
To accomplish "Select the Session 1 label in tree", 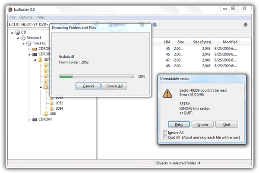I will click(x=34, y=38).
